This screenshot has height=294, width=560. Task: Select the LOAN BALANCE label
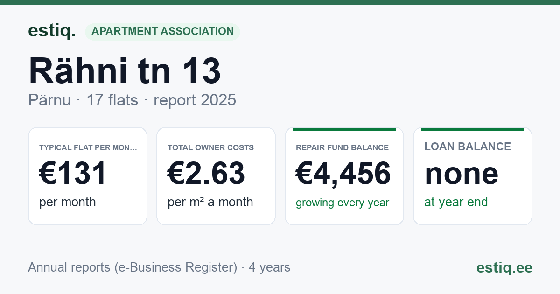[468, 147]
